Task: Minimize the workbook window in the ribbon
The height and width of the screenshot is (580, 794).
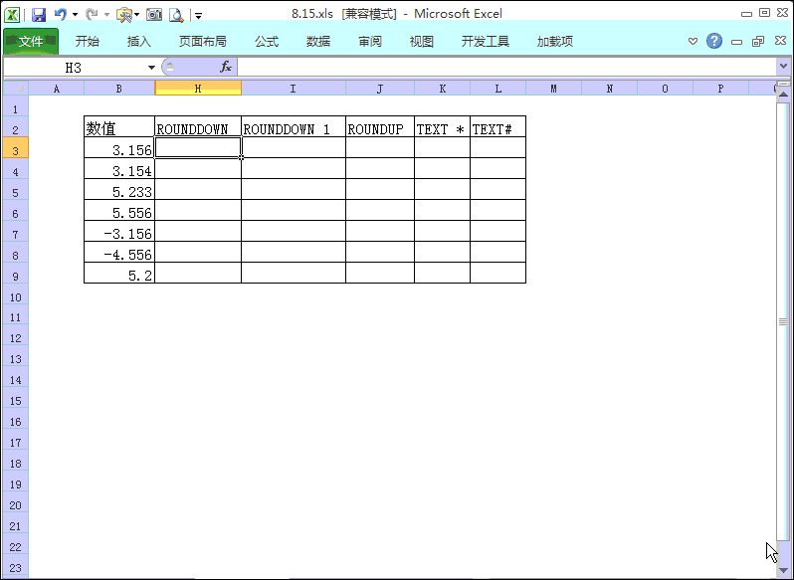Action: pos(736,42)
